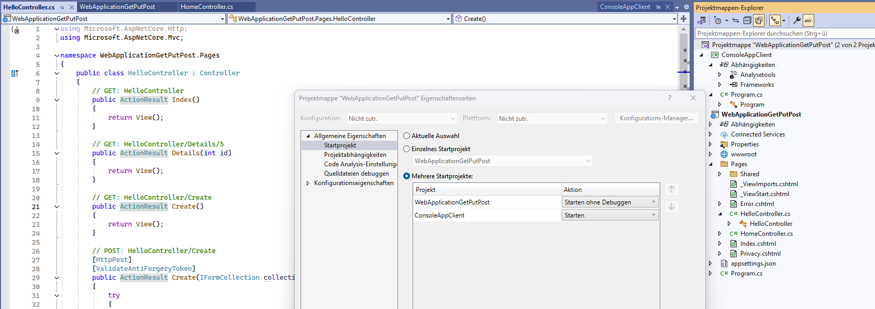Fold the namespace block at line 4

tap(57, 55)
